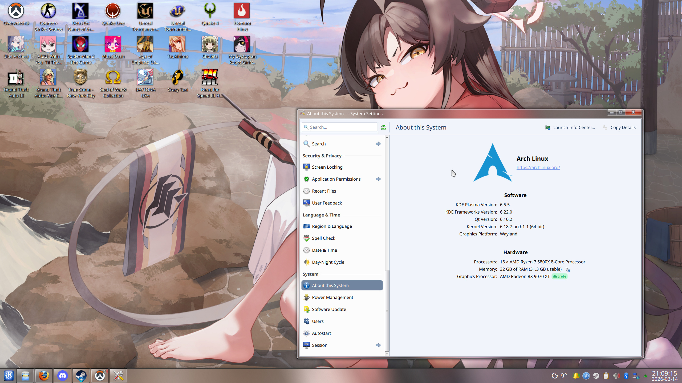Expand the Search settings submenu arrow
The width and height of the screenshot is (682, 383).
(x=378, y=144)
